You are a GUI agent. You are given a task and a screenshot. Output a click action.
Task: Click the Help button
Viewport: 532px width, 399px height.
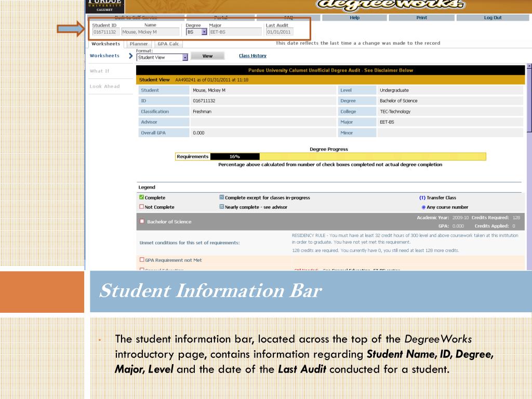pos(354,18)
